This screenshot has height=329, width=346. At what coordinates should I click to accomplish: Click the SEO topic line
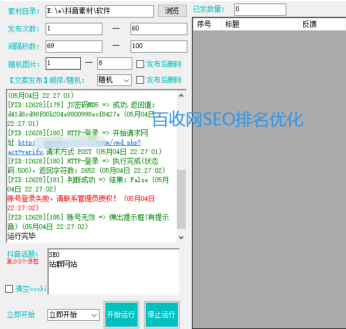(x=54, y=255)
